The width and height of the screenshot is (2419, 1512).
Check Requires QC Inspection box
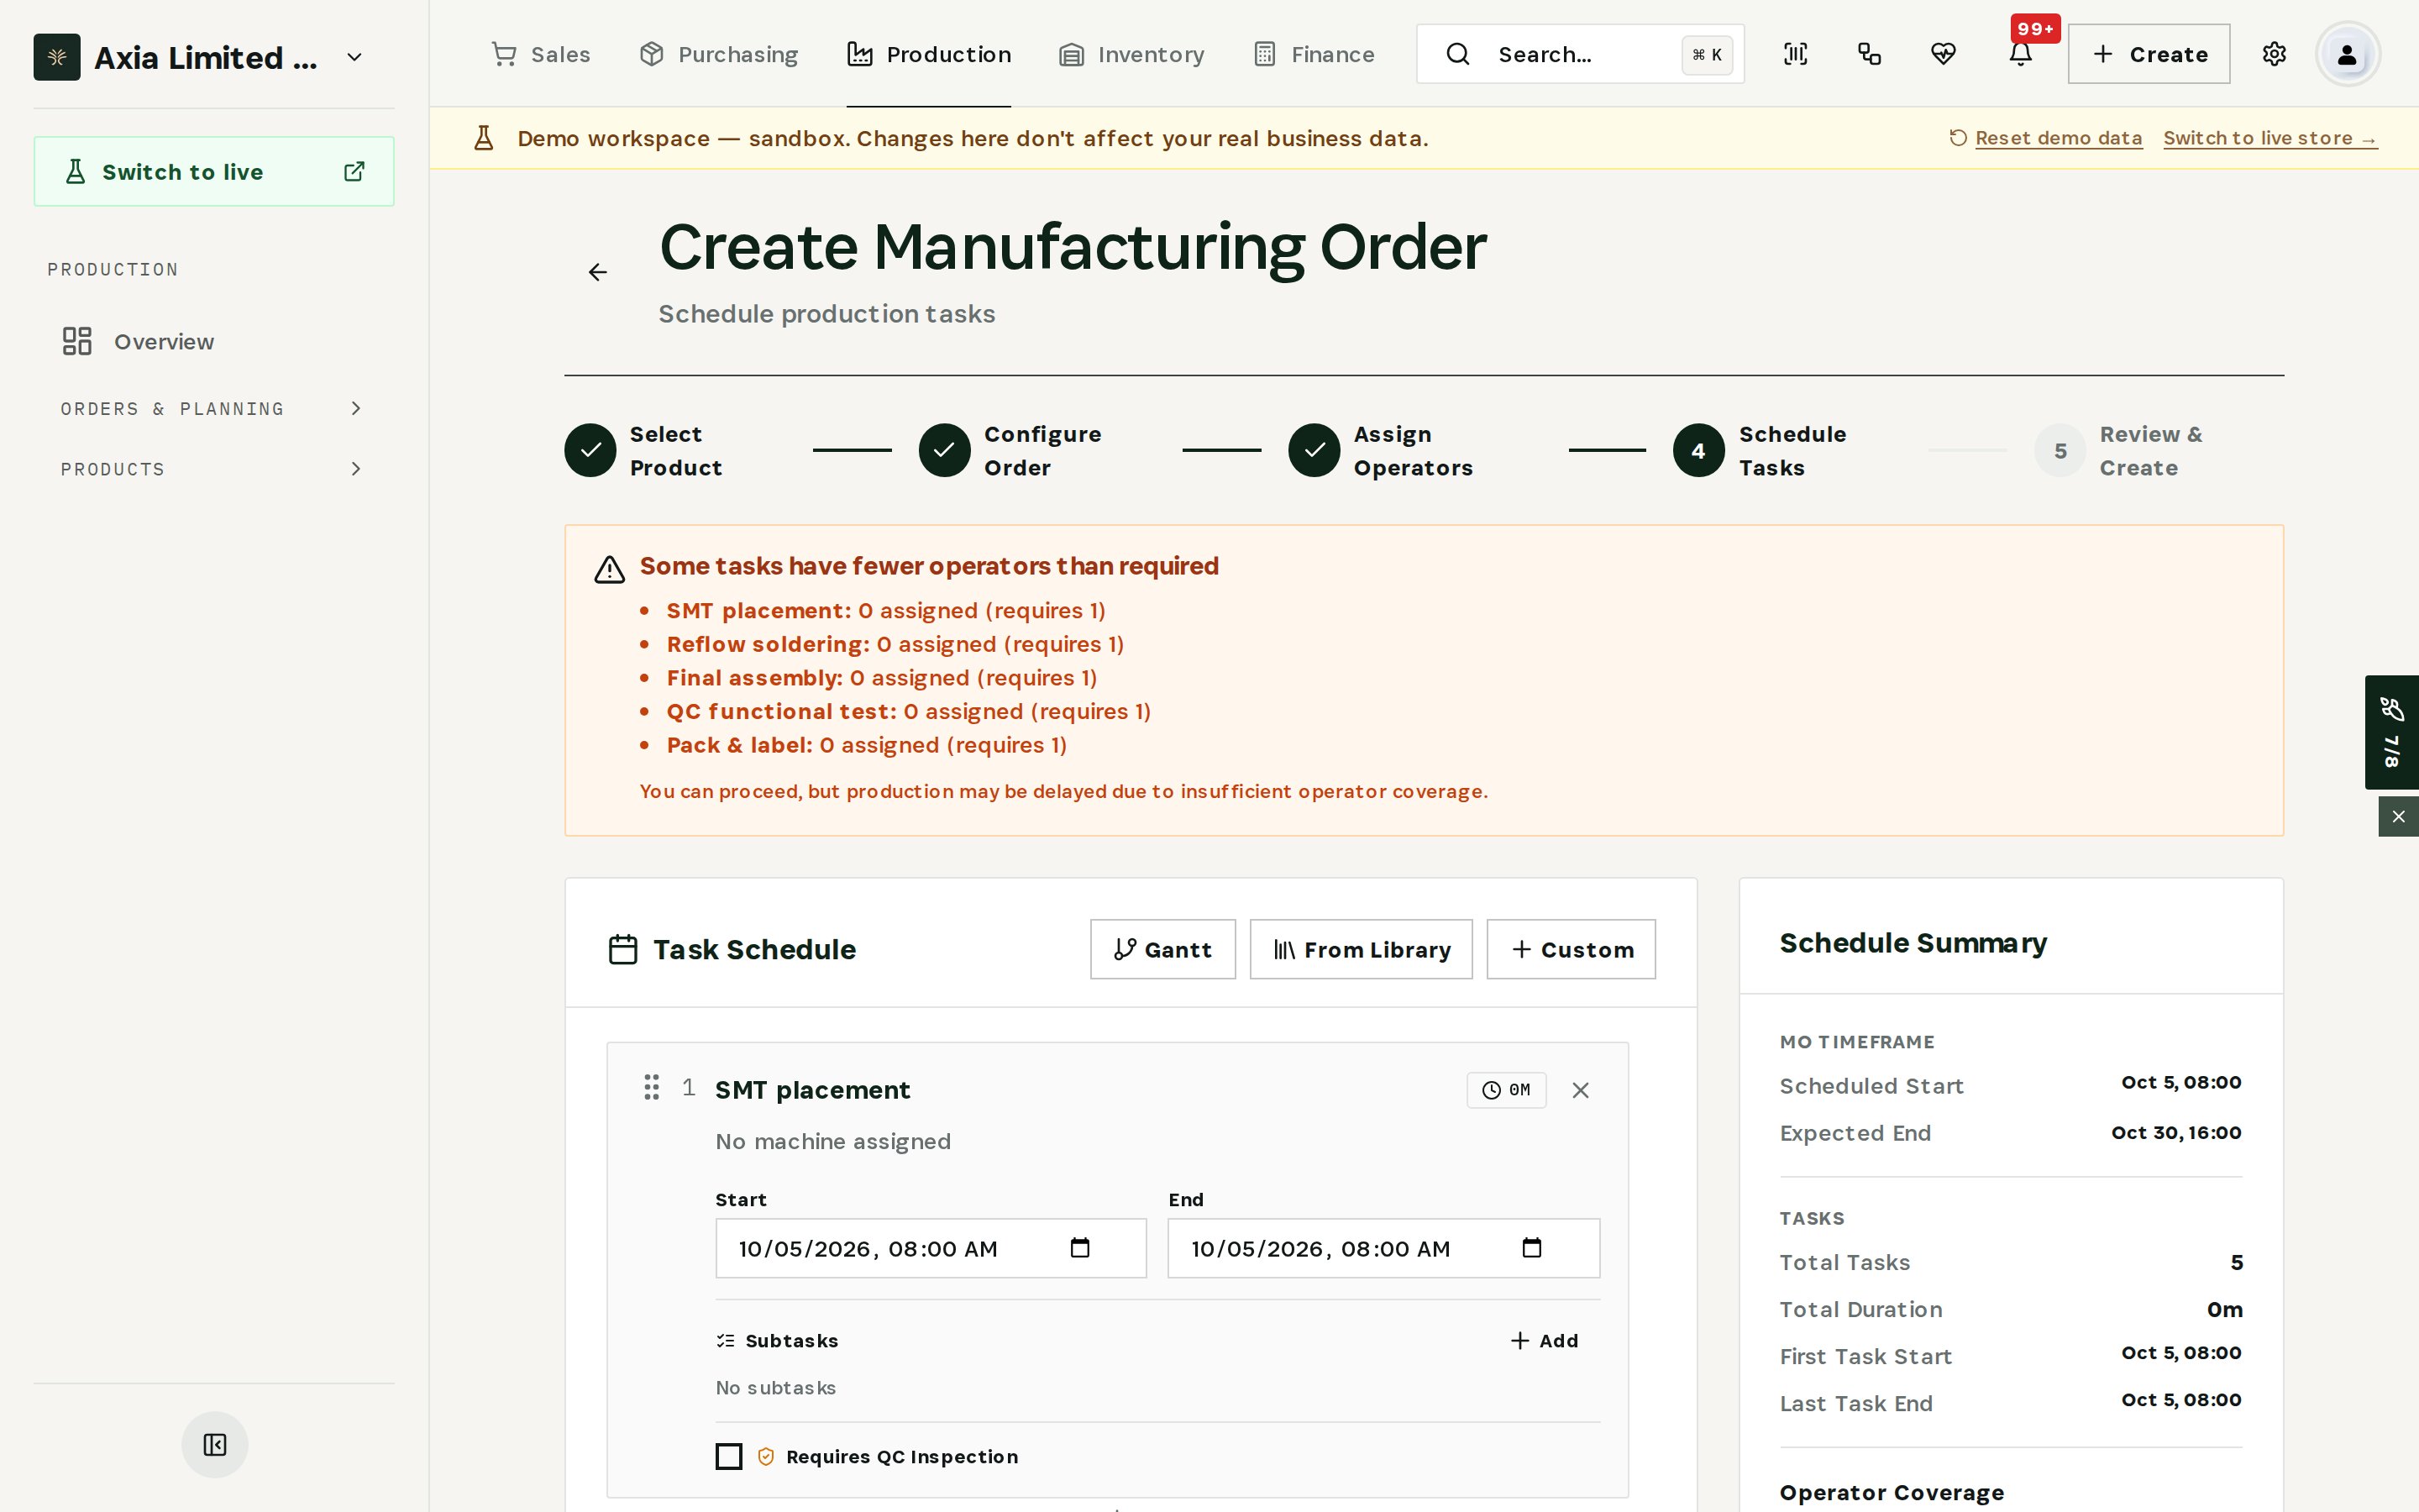coord(729,1456)
